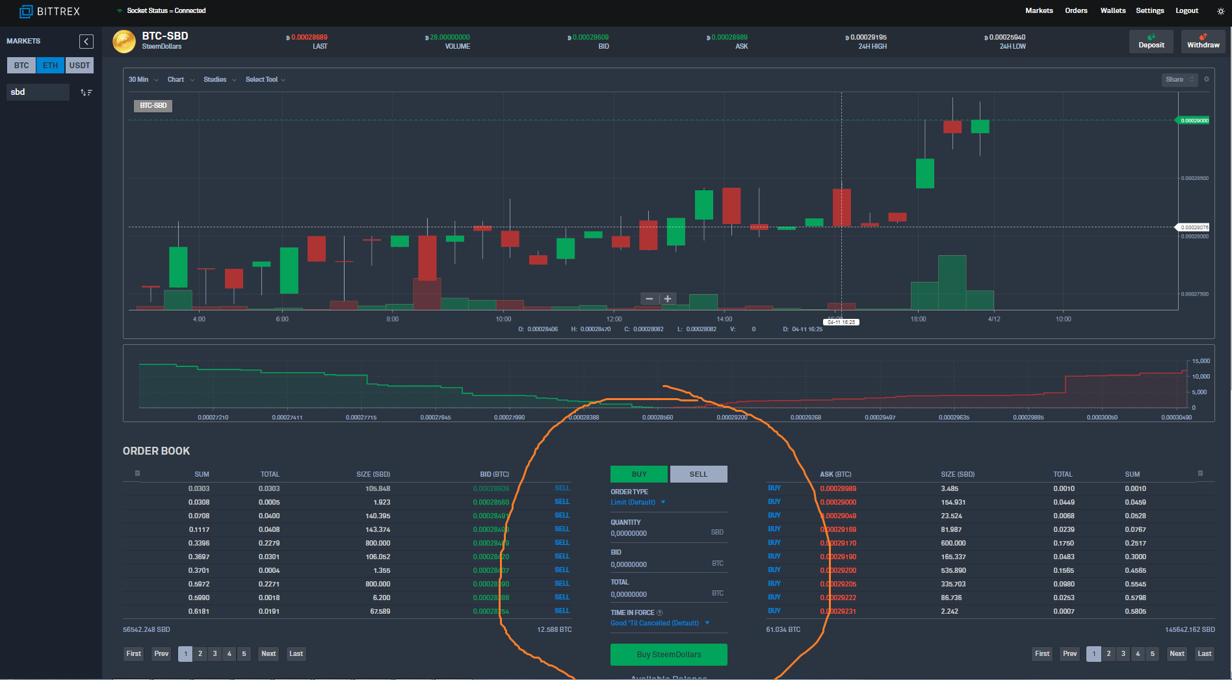Open the Wallets menu
This screenshot has width=1232, height=680.
tap(1112, 11)
